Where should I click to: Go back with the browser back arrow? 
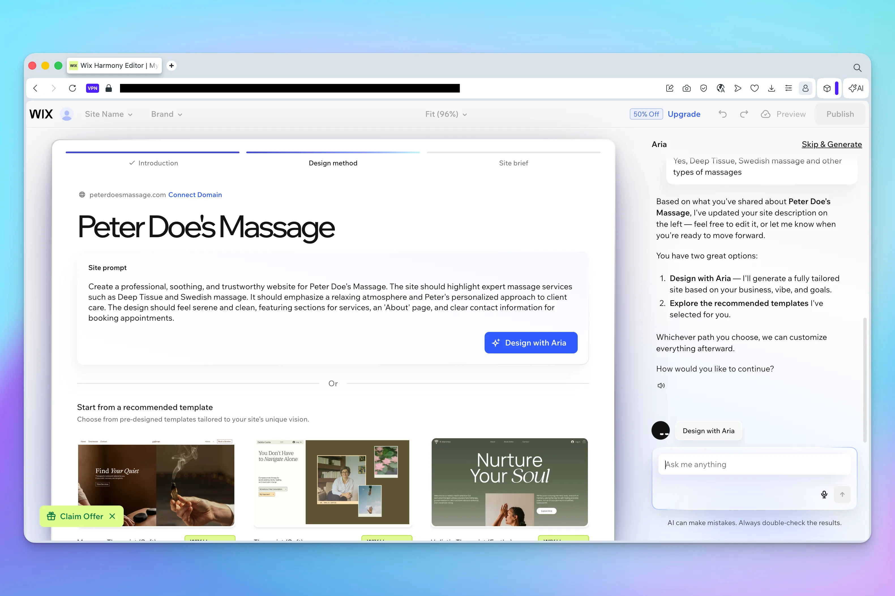(x=35, y=88)
